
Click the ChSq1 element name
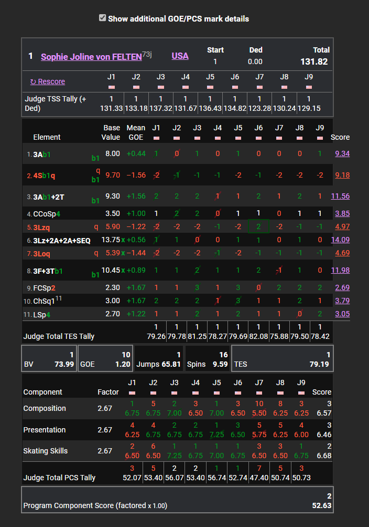(x=45, y=301)
